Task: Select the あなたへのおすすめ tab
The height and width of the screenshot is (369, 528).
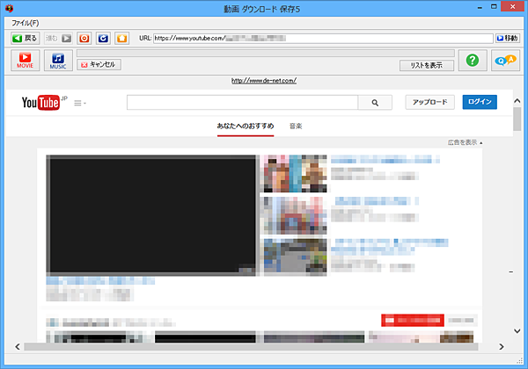Action: 246,127
